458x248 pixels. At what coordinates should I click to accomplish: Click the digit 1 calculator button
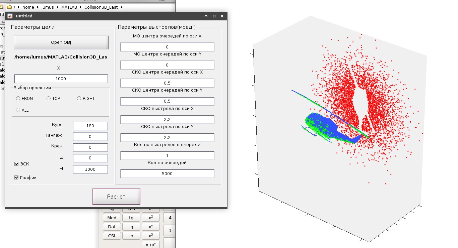point(170,230)
